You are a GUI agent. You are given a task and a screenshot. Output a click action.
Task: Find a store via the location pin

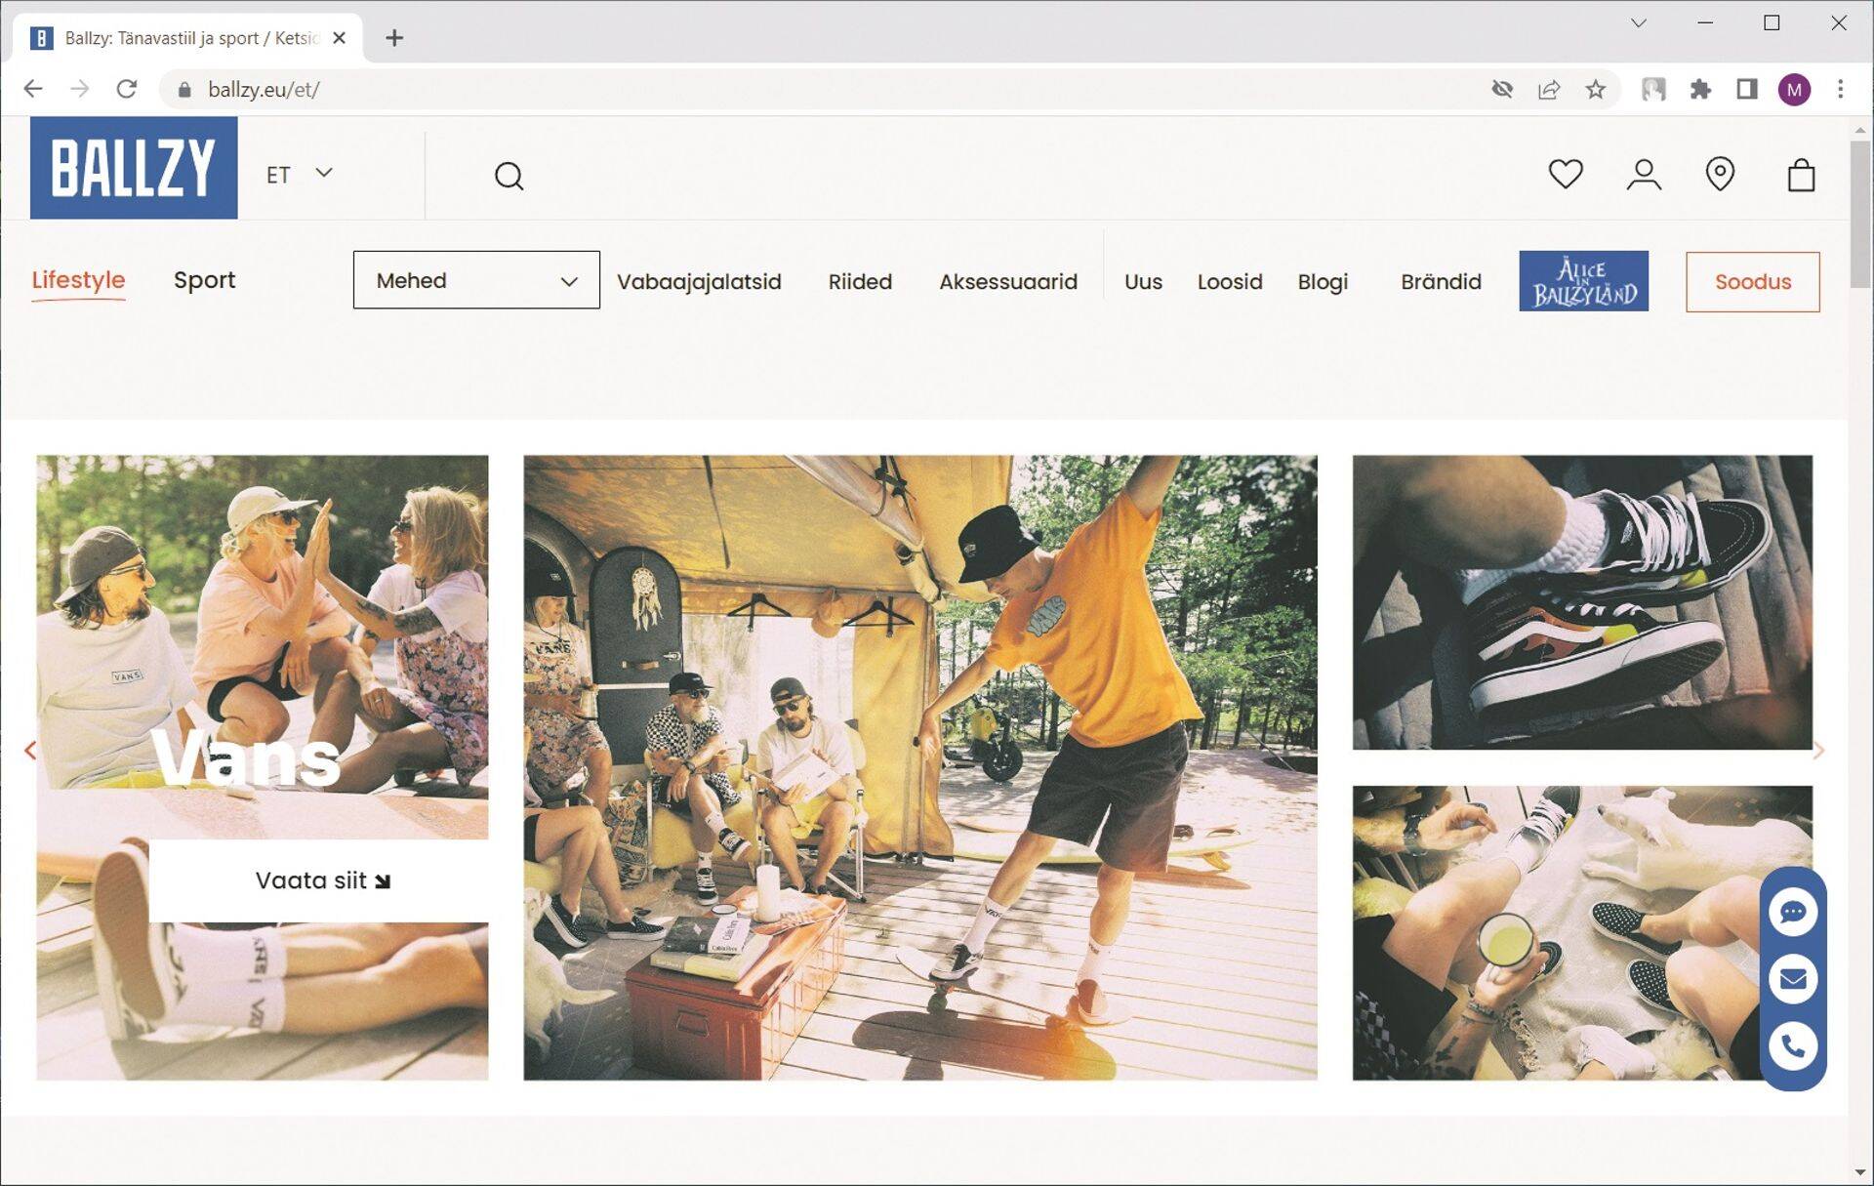[1720, 175]
